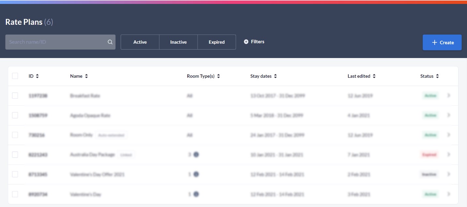Expand the Australia Day Package row chevron
Image resolution: width=467 pixels, height=207 pixels.
pyautogui.click(x=449, y=155)
